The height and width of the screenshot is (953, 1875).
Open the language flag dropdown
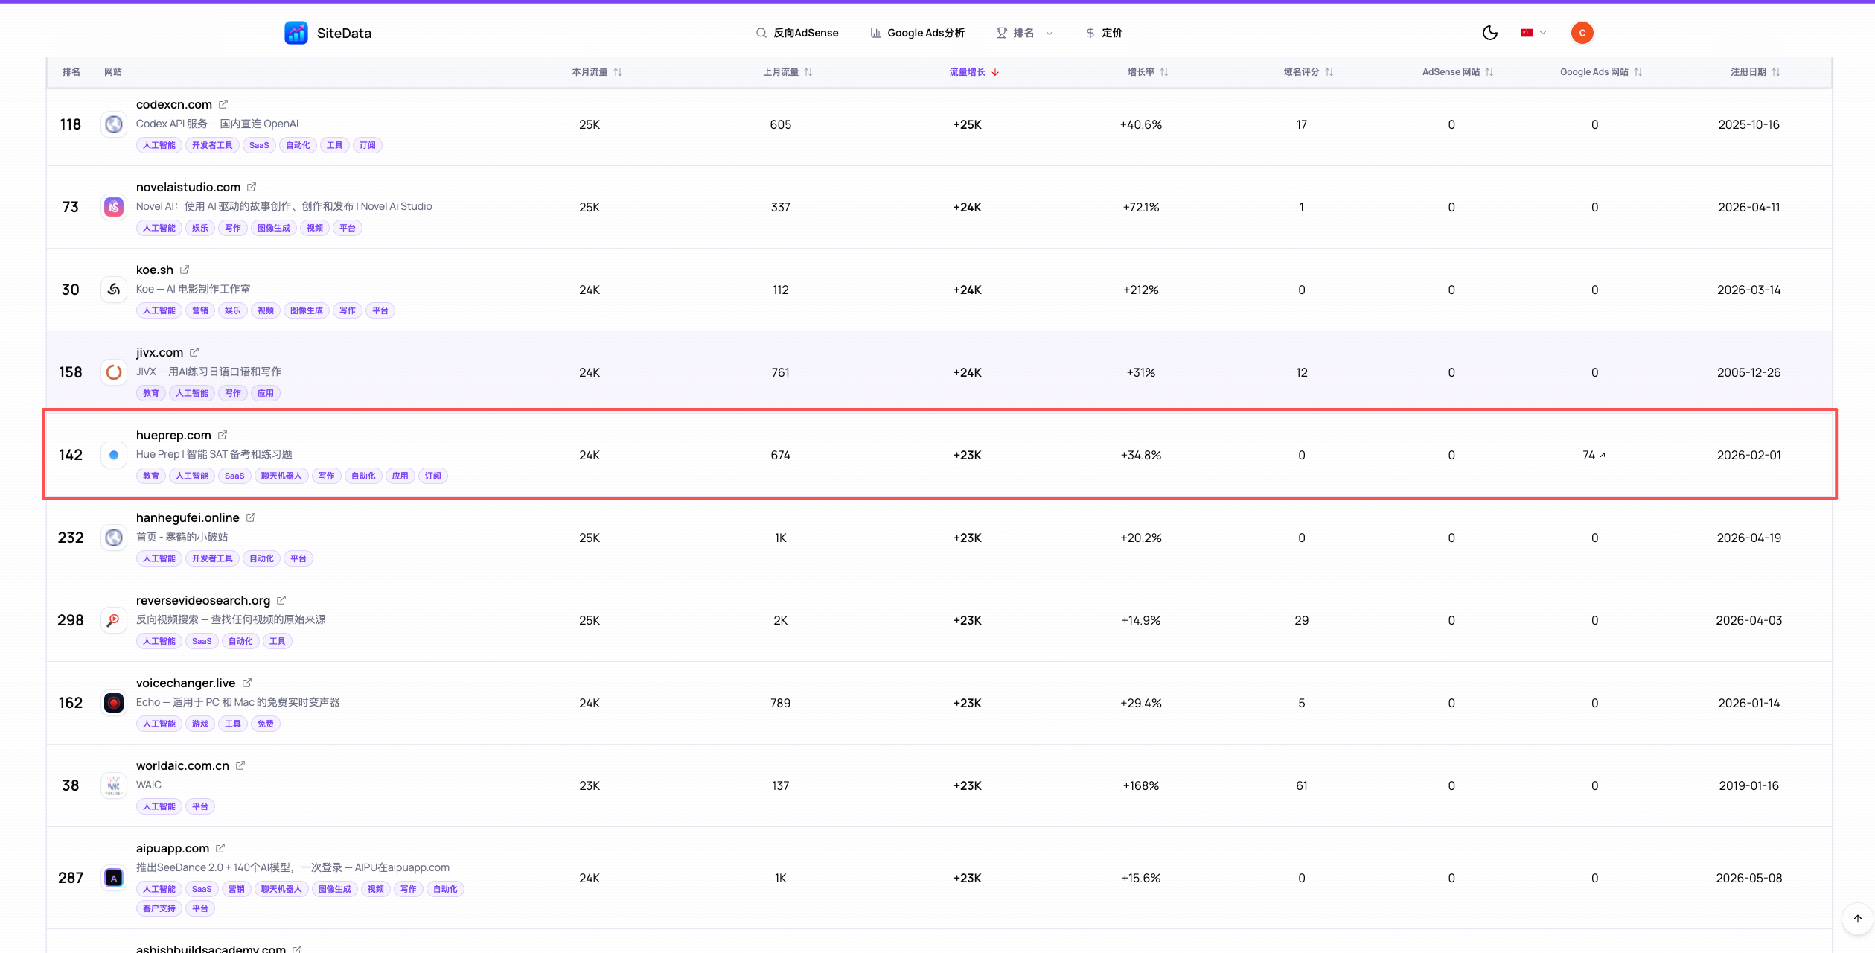(x=1533, y=33)
